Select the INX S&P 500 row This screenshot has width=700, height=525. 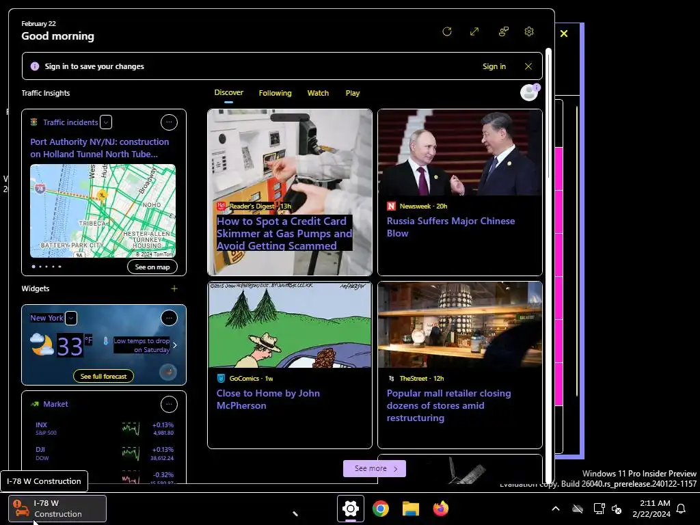tap(104, 429)
